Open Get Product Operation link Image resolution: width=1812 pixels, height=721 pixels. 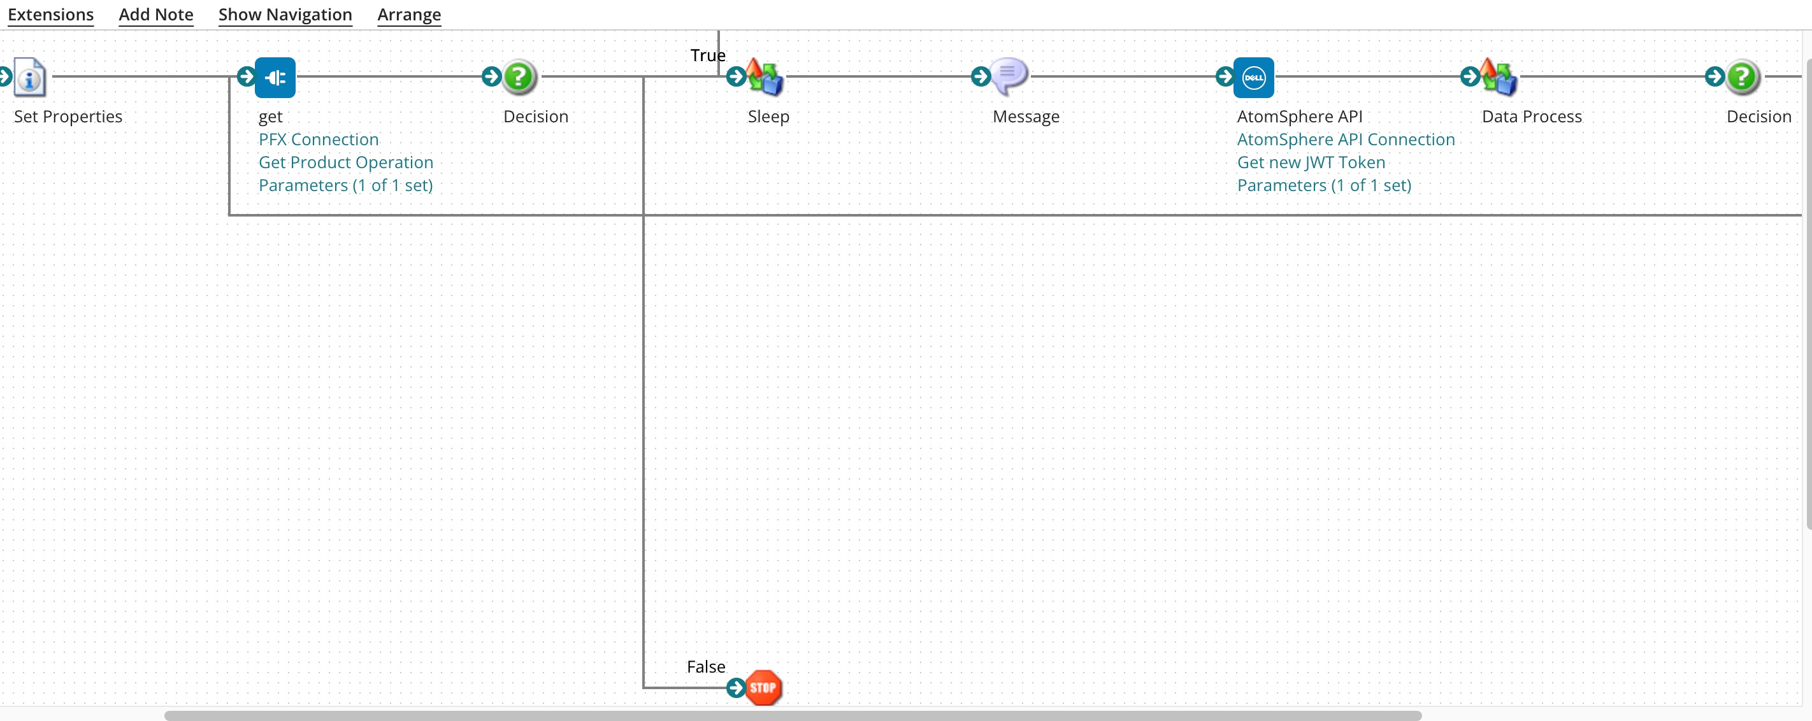[345, 162]
